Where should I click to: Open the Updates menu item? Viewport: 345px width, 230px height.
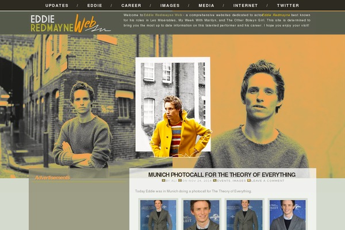click(57, 6)
